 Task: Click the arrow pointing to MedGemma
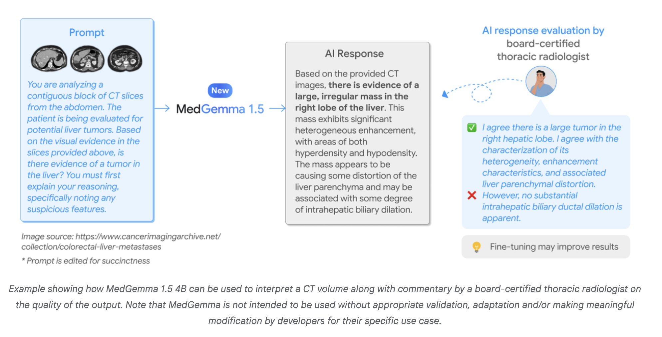[163, 108]
